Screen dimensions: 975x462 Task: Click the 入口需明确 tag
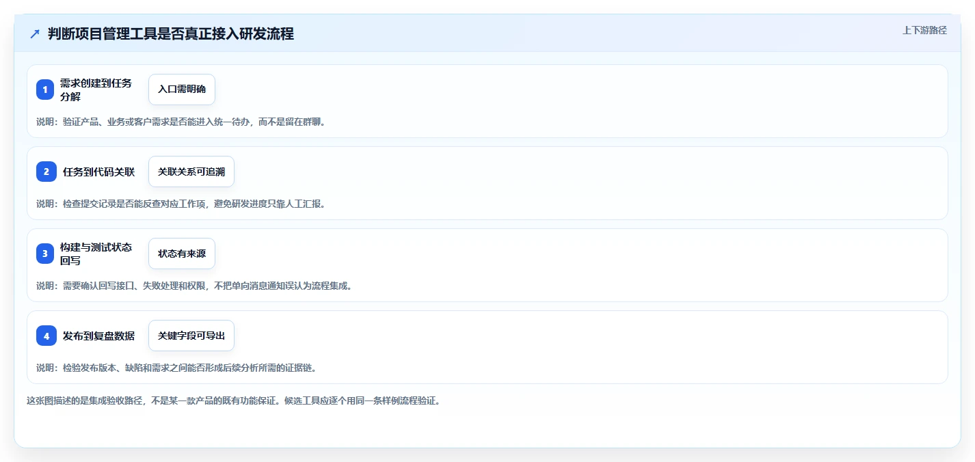coord(182,90)
